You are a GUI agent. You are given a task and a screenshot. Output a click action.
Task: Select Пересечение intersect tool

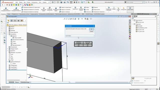coord(96,9)
